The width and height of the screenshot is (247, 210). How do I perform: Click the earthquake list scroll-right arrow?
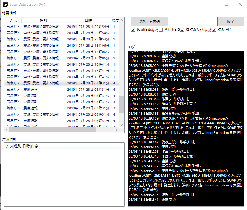pos(117,130)
